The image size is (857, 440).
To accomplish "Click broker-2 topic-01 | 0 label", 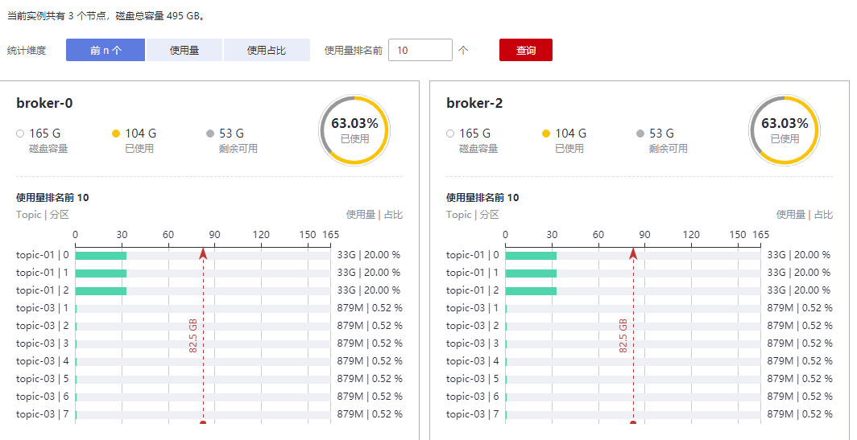I will (473, 255).
